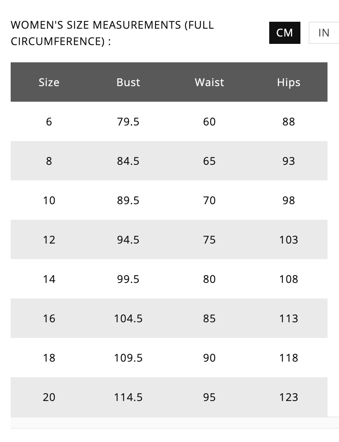339x442 pixels.
Task: Switch measurements to CM units
Action: click(x=284, y=33)
